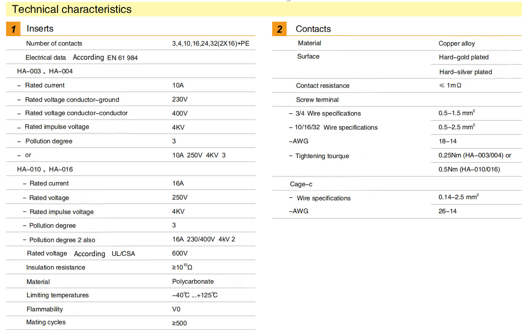This screenshot has height=330, width=528.
Task: Select the "Copper alloy" value
Action: pyautogui.click(x=457, y=43)
